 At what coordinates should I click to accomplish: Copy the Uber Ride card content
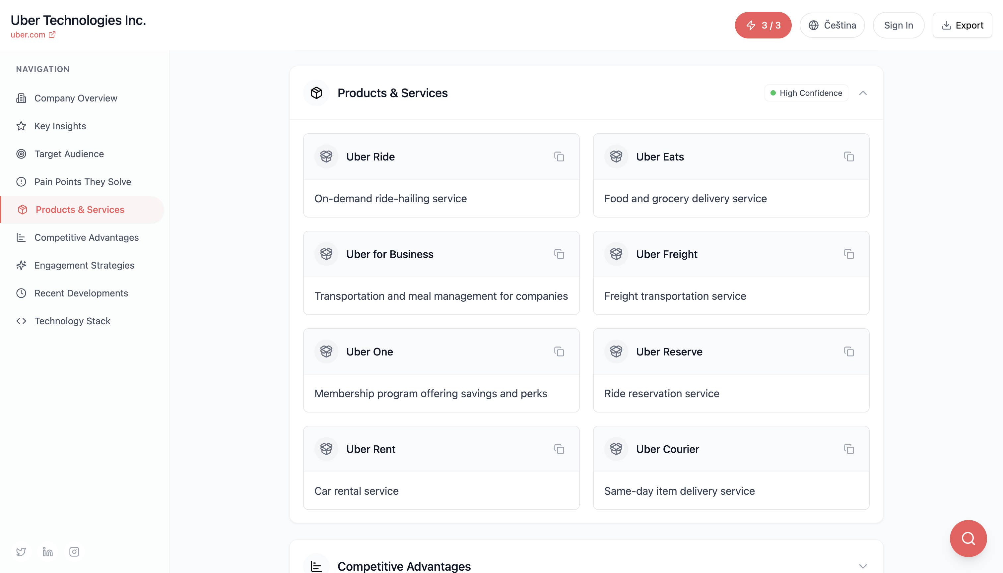(559, 157)
